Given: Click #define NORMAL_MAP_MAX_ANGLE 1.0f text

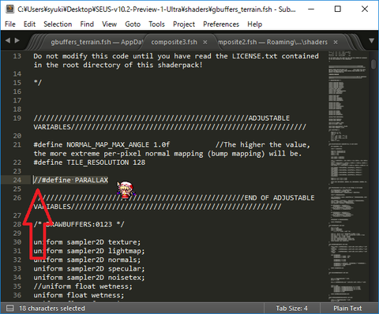Looking at the screenshot, I should coord(102,144).
